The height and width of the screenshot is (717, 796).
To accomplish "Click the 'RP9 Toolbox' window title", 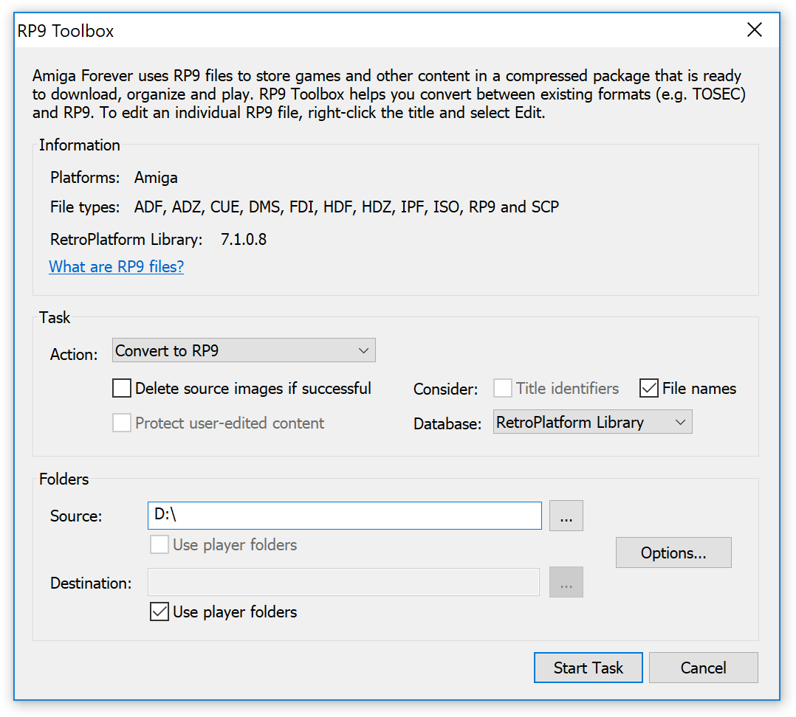I will click(x=66, y=31).
